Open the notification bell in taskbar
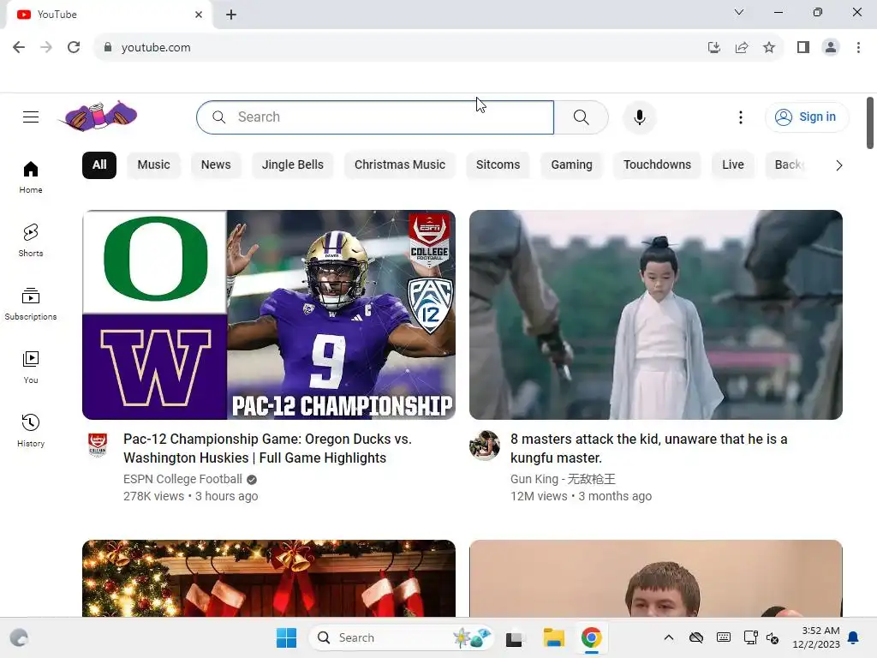 854,637
